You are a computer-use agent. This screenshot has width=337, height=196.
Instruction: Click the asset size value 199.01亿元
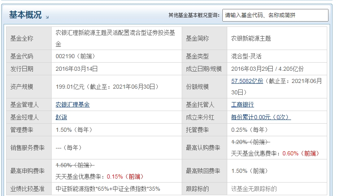click(x=69, y=87)
